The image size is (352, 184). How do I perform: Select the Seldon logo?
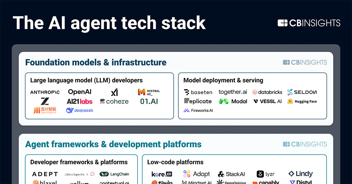[302, 92]
